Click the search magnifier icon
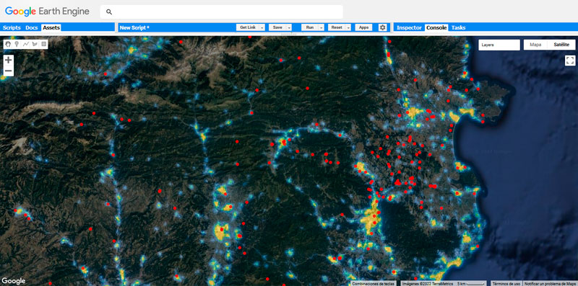The width and height of the screenshot is (578, 286). [x=109, y=12]
